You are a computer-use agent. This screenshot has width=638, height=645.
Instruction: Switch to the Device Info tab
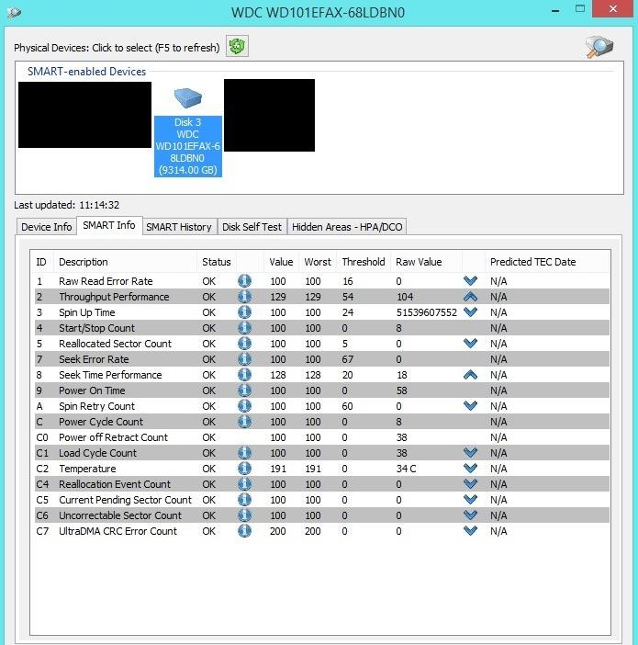[47, 227]
